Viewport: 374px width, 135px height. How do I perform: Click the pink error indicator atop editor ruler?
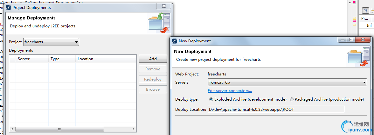coord(354,3)
